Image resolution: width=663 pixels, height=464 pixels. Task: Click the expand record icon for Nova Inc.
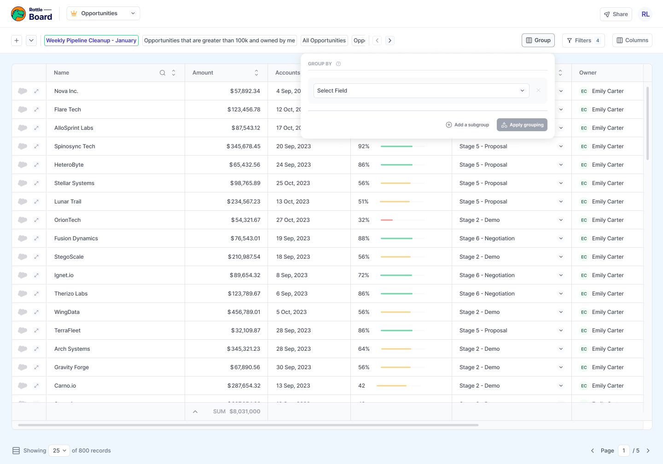pos(36,91)
